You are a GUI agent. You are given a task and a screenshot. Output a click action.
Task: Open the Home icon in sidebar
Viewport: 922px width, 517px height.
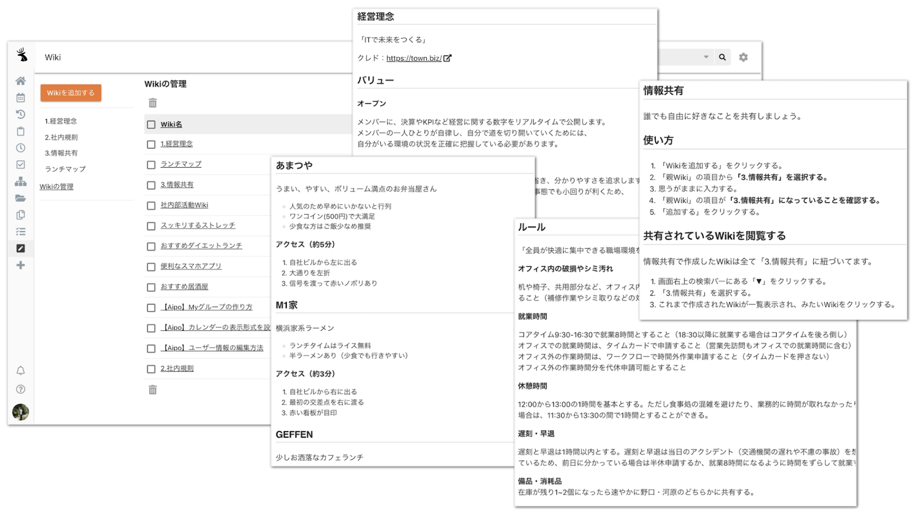click(x=21, y=81)
